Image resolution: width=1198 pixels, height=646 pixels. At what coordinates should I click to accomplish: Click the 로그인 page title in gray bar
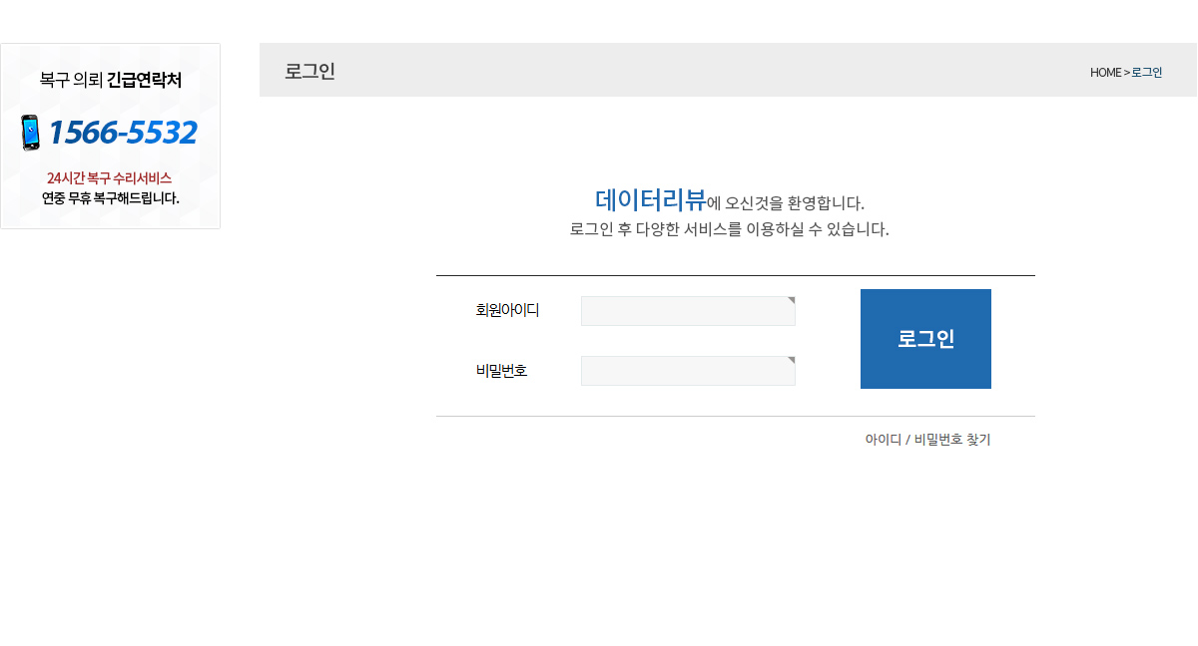(x=309, y=71)
